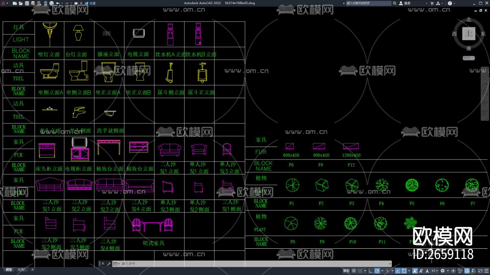Open the recent commands dropdown

pos(117,264)
